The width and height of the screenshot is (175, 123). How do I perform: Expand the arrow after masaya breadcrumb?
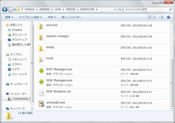tap(37, 10)
